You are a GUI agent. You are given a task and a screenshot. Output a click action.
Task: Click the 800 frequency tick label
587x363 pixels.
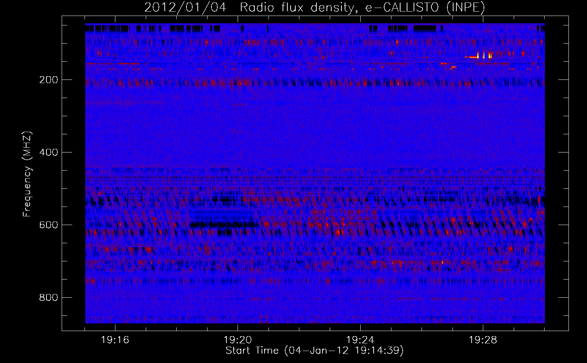tap(49, 297)
